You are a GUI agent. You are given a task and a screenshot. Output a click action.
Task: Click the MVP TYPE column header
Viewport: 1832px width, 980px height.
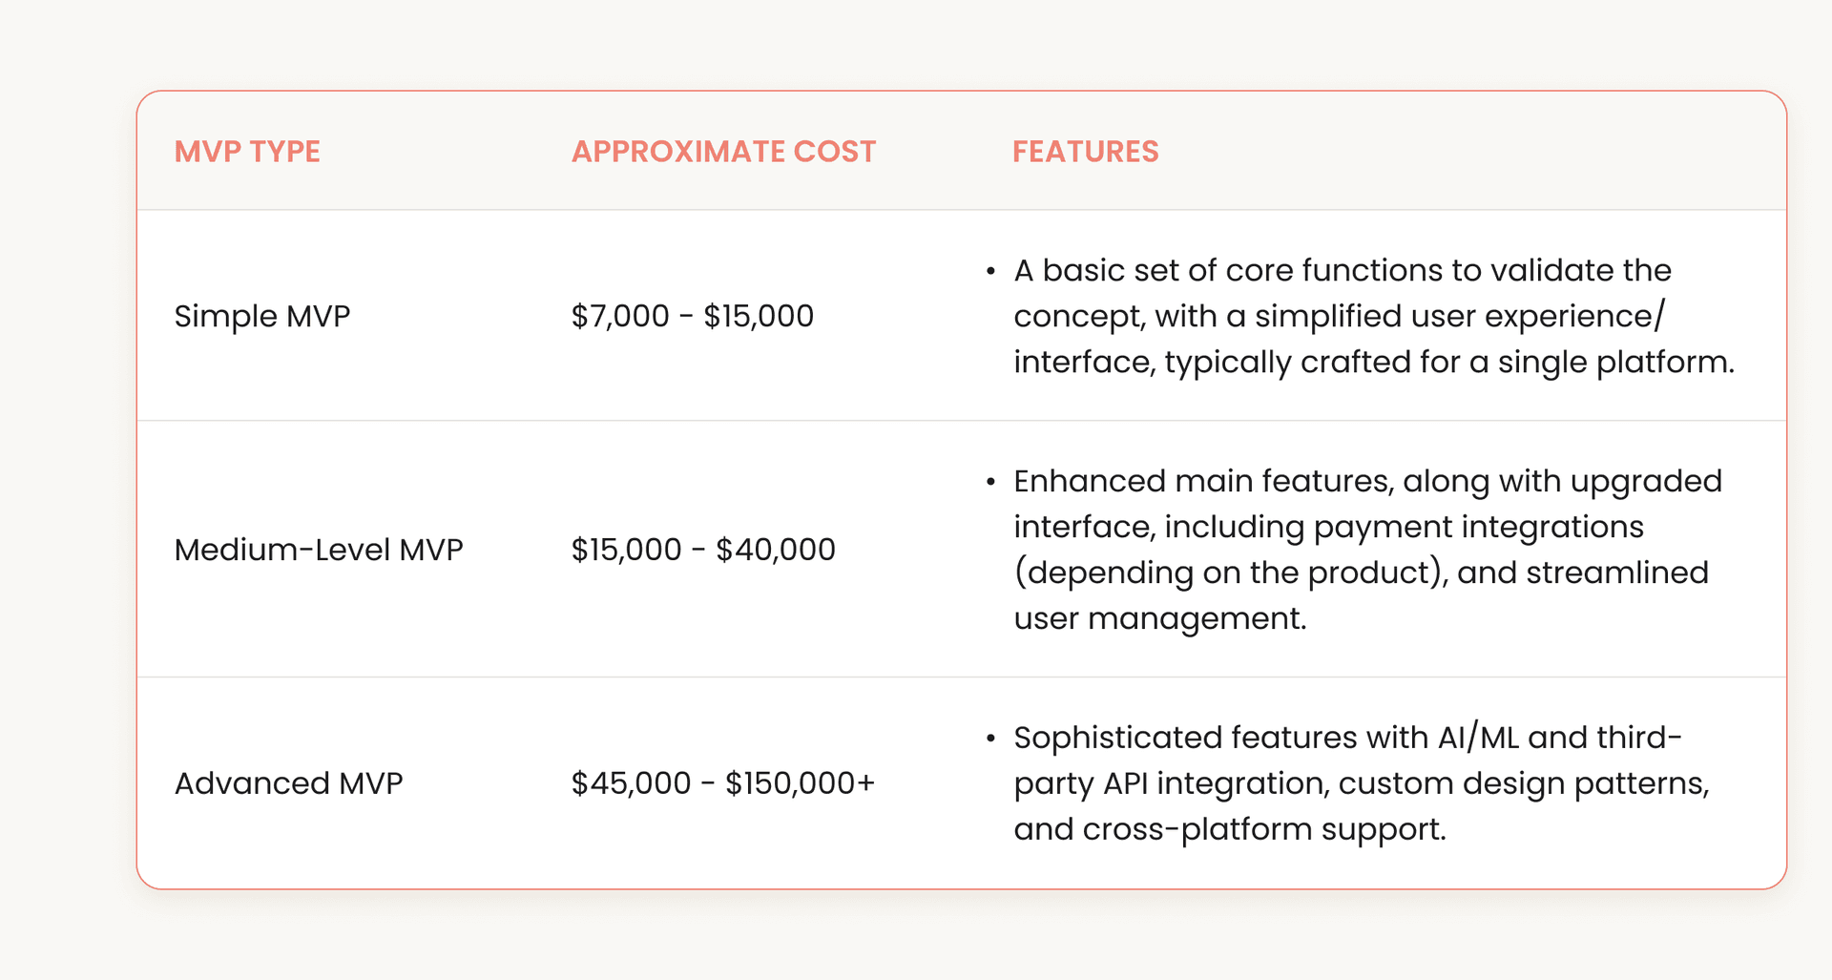[x=247, y=152]
